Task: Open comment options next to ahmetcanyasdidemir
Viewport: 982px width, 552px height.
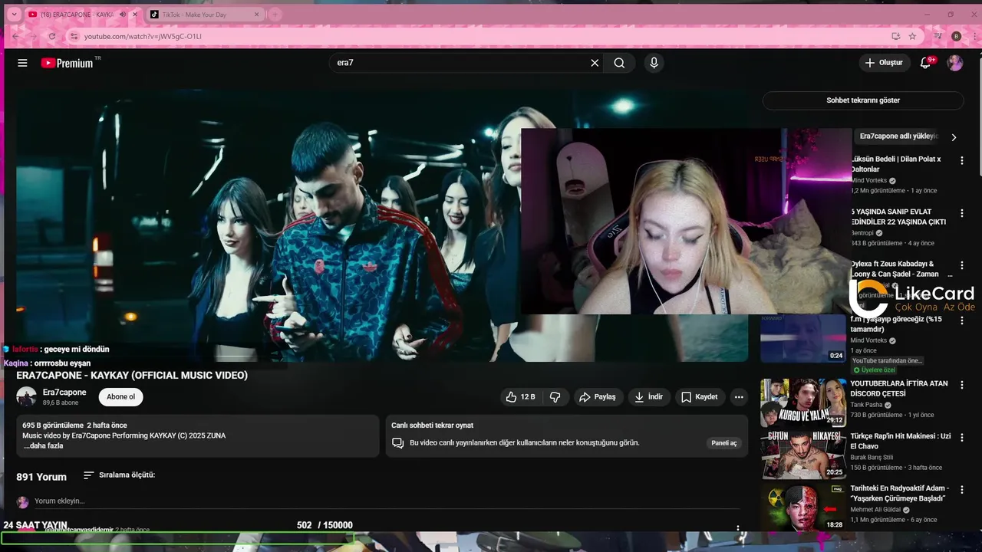Action: 738,528
